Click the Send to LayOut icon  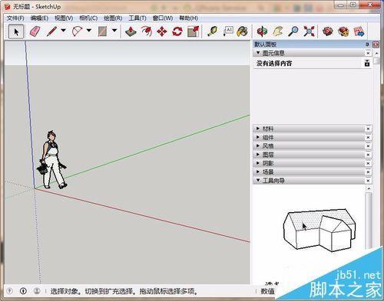(359, 31)
